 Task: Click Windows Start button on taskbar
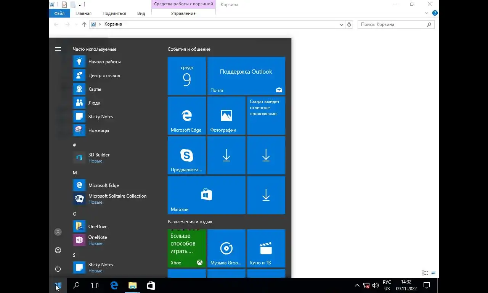tap(58, 285)
